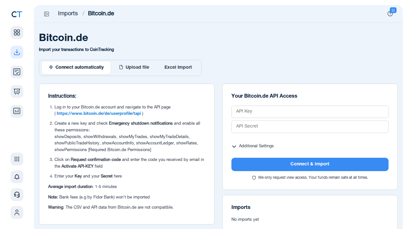Open the apps dot-grid sidebar icon
This screenshot has height=229, width=408.
point(17,159)
